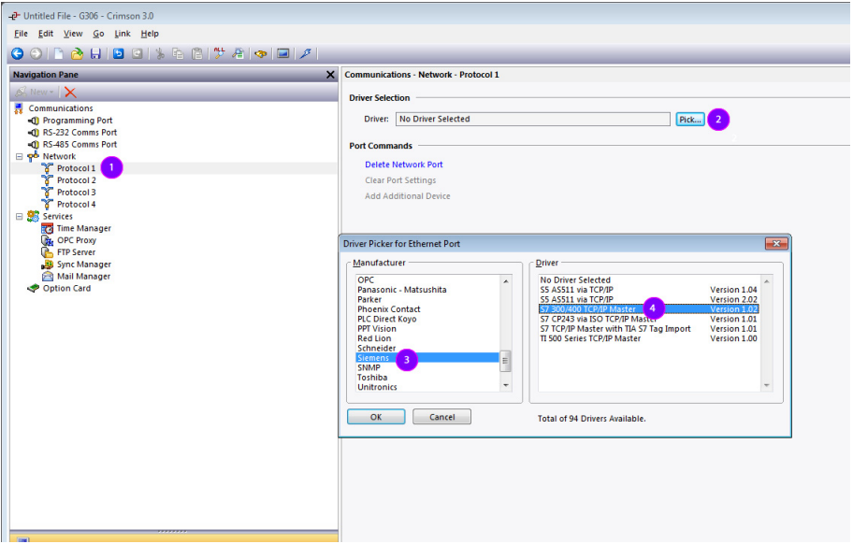Select Sync Manager service
The height and width of the screenshot is (544, 853).
(x=84, y=265)
